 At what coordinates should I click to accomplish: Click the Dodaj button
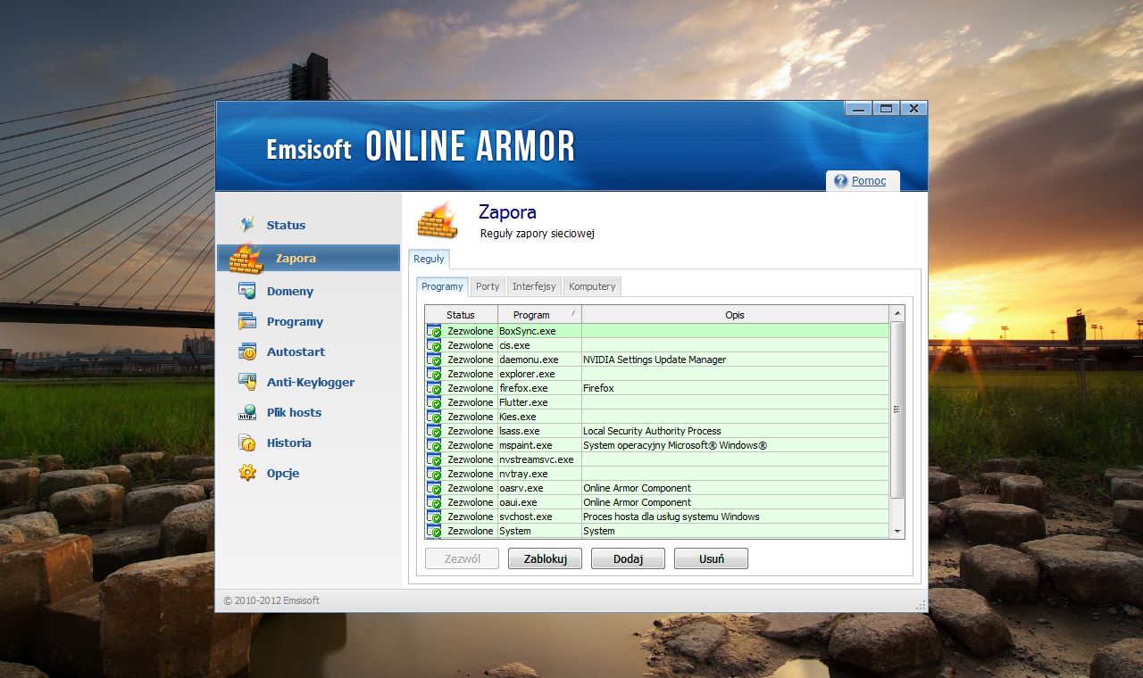coord(628,558)
